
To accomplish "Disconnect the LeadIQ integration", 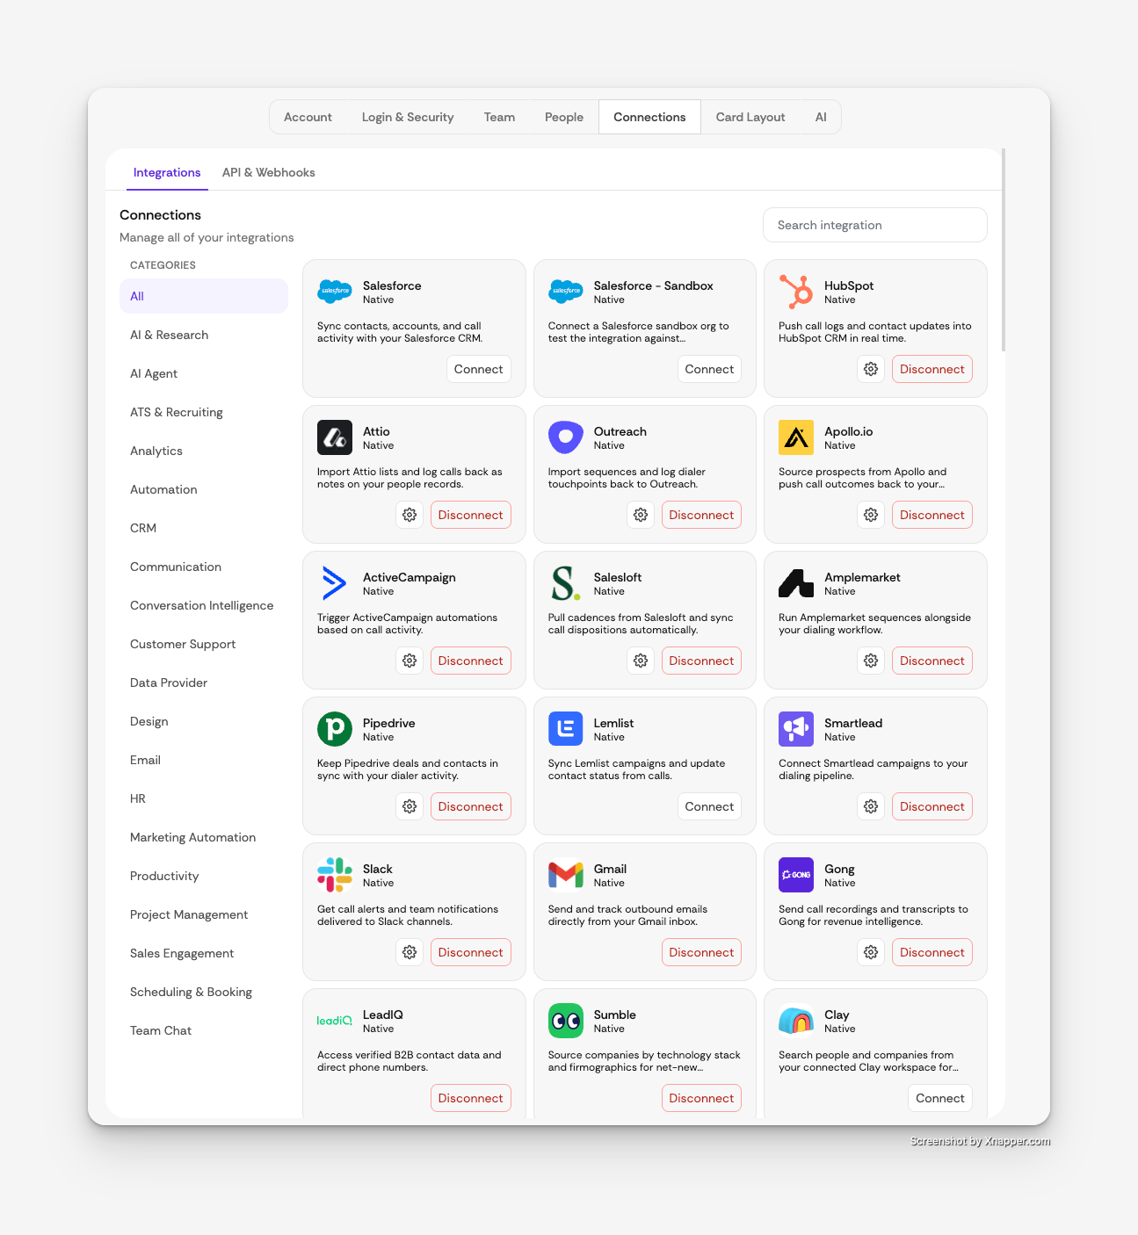I will tap(471, 1098).
